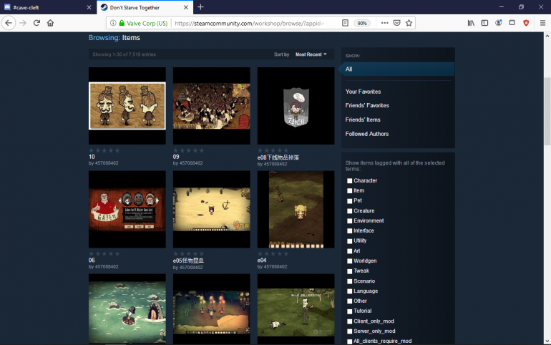The width and height of the screenshot is (551, 345).
Task: Click the item title link 10
Action: coord(92,157)
